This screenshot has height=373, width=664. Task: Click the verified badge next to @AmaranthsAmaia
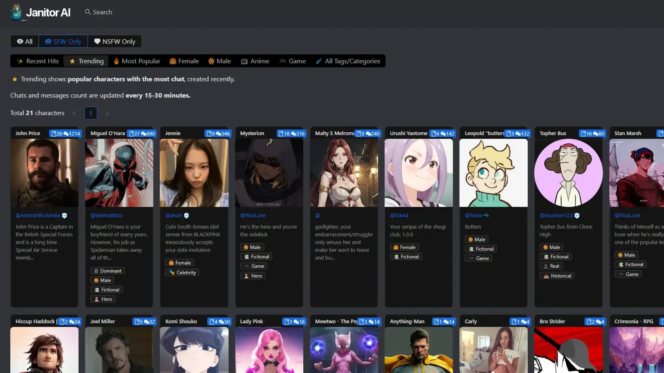[x=65, y=216]
